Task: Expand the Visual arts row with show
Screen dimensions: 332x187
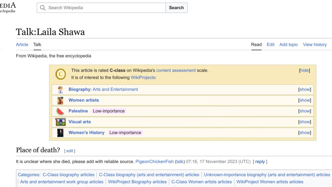Action: 305,122
